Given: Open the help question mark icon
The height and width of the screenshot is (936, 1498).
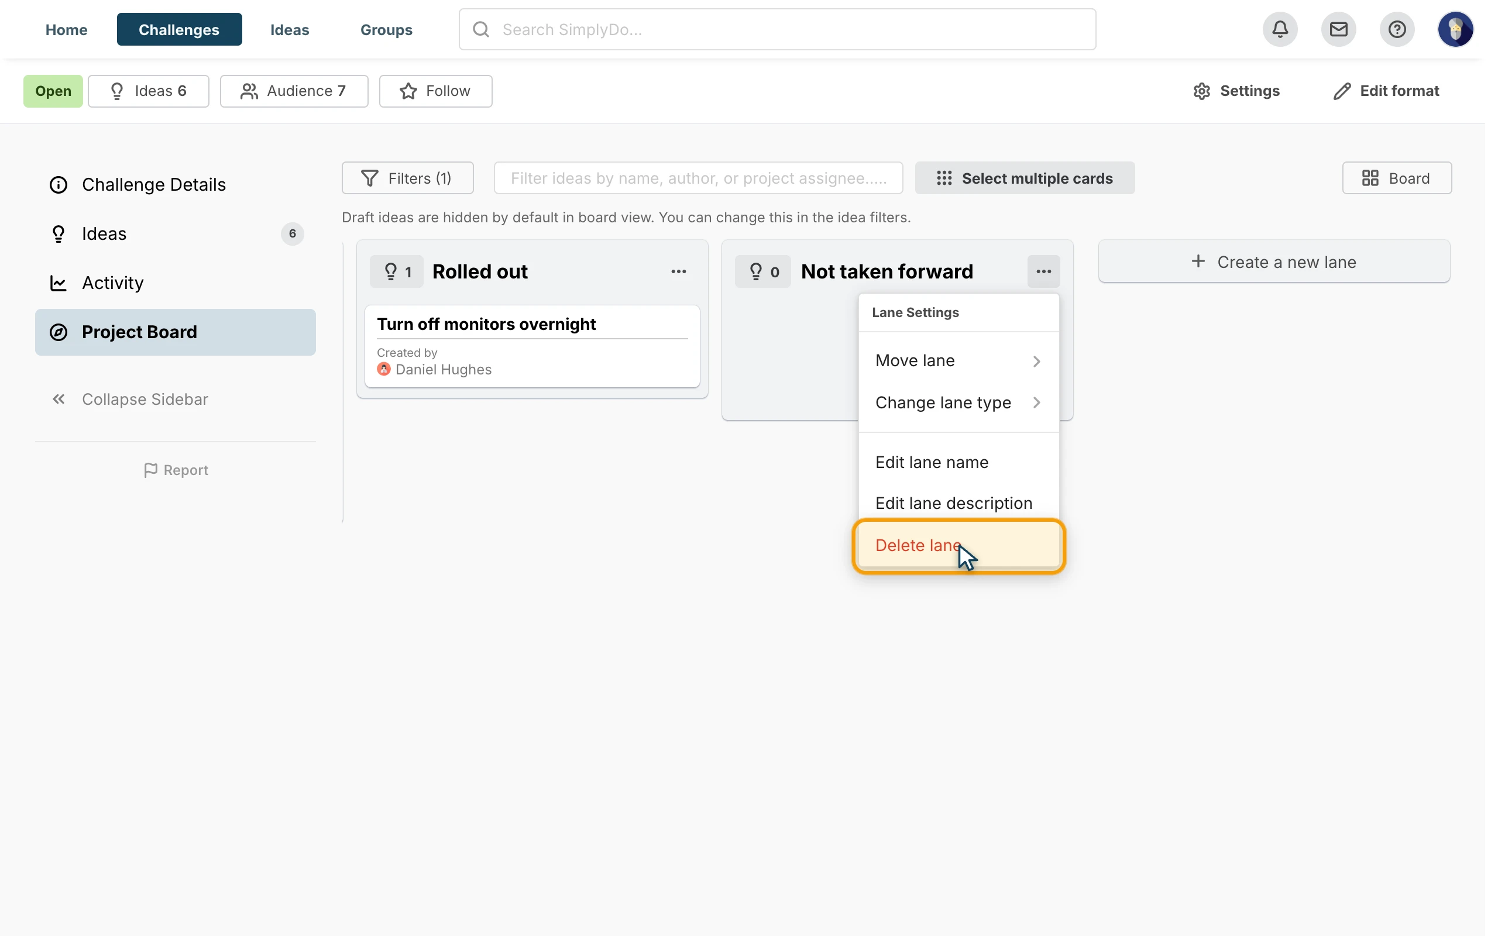Looking at the screenshot, I should point(1397,29).
